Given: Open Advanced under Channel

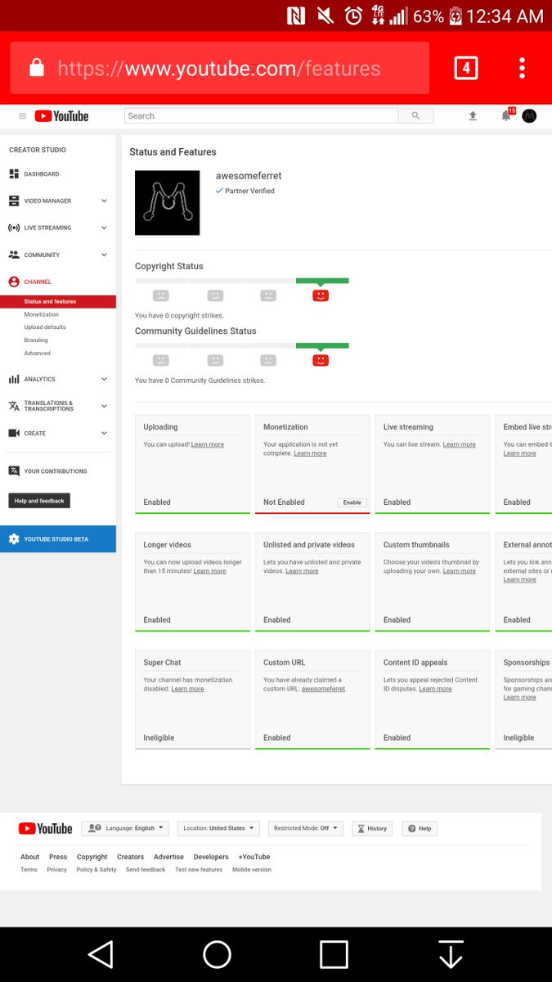Looking at the screenshot, I should click(x=38, y=354).
